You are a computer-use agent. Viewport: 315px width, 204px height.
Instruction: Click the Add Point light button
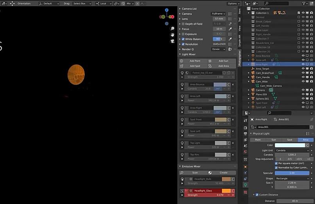point(193,61)
